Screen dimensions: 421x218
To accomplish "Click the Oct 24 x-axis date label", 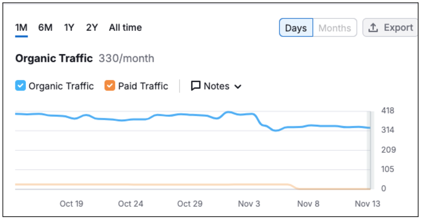I will pyautogui.click(x=131, y=204).
